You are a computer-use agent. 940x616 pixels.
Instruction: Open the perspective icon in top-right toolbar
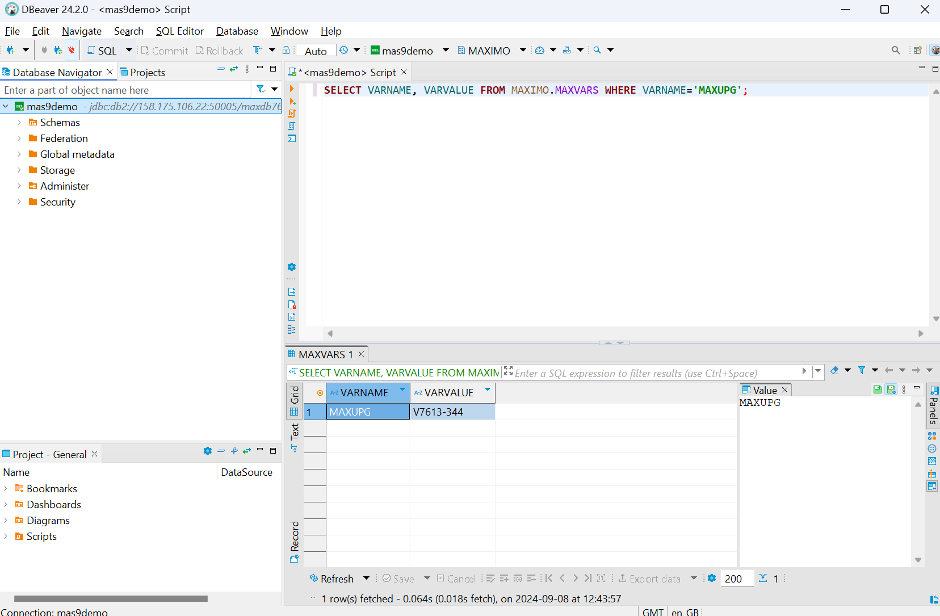click(917, 50)
